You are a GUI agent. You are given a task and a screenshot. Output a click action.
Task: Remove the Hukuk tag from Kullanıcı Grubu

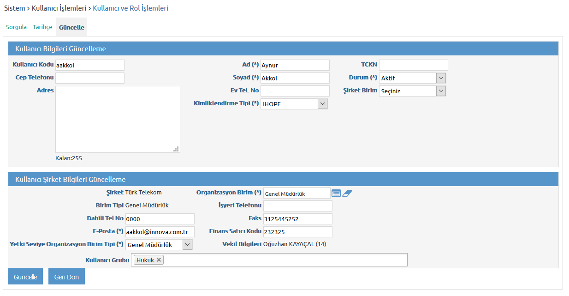[x=159, y=260]
